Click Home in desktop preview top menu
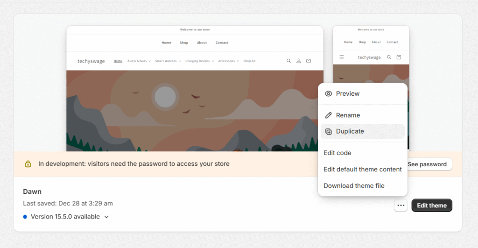Image resolution: width=478 pixels, height=248 pixels. pos(167,43)
